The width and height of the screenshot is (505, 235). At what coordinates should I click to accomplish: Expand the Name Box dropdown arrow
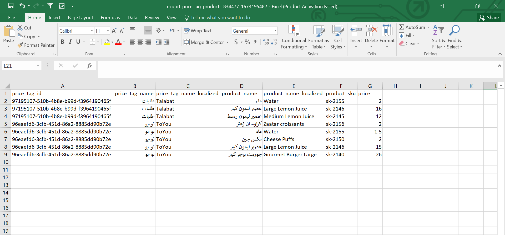[x=38, y=66]
